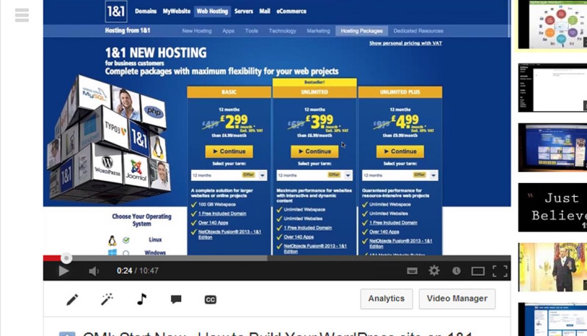Switch to the Marketing tab

pyautogui.click(x=318, y=31)
